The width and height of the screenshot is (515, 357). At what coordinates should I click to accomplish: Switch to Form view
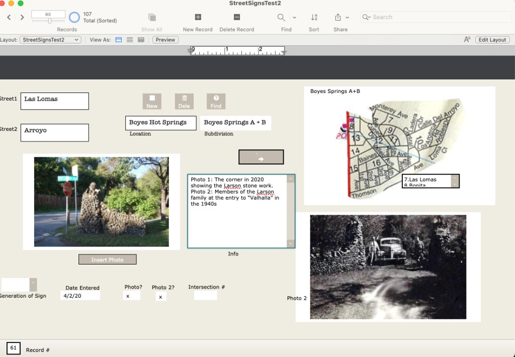tap(119, 40)
